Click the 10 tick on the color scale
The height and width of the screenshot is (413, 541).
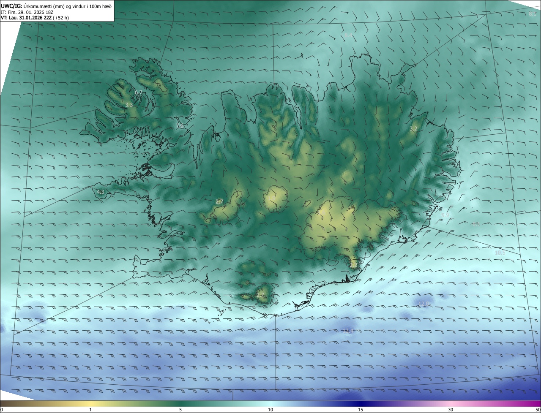pos(270,410)
